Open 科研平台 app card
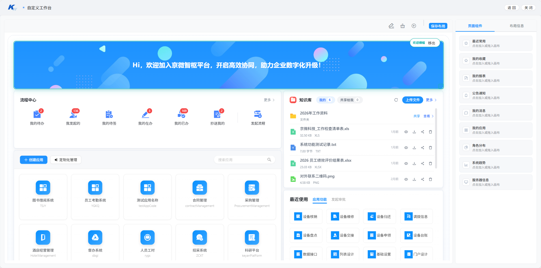 tap(252, 242)
